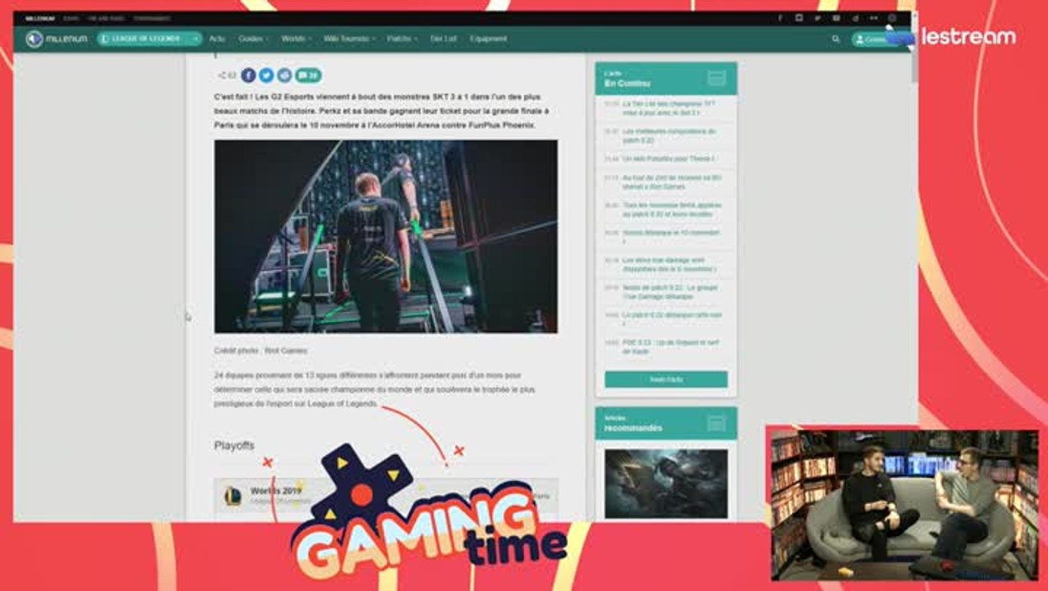Open the recommended article thumbnail
The image size is (1048, 591).
pos(666,483)
